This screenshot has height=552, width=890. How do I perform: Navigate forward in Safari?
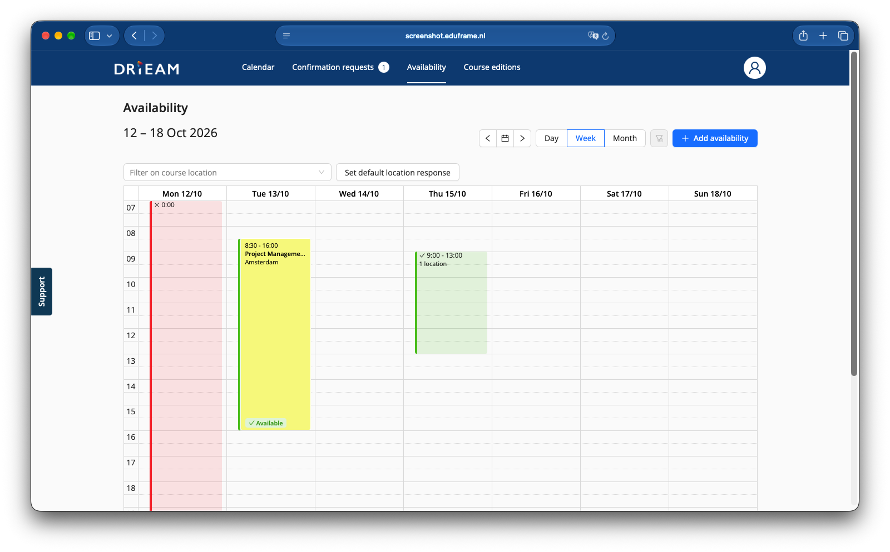click(154, 36)
